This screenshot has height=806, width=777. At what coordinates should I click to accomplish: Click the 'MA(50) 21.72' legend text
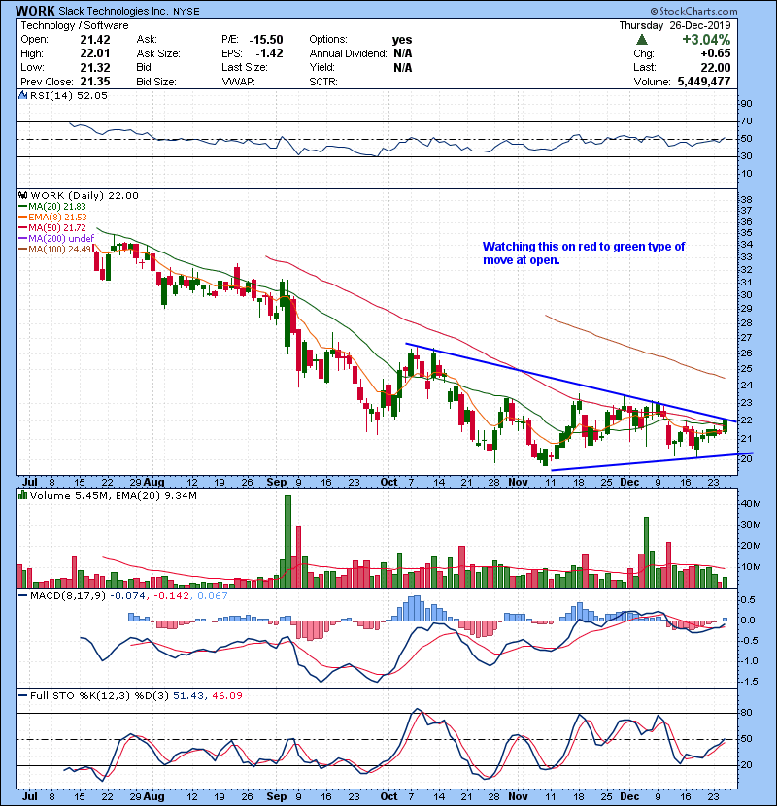tap(57, 227)
